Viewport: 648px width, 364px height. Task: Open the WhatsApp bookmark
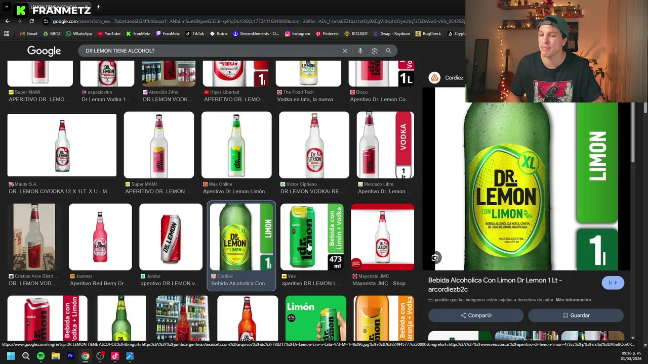79,34
